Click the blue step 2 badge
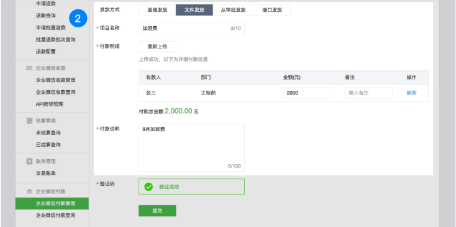The height and width of the screenshot is (227, 456). [78, 19]
